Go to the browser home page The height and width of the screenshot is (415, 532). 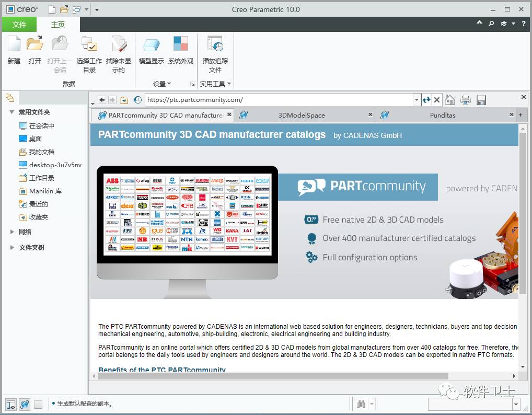pos(450,100)
